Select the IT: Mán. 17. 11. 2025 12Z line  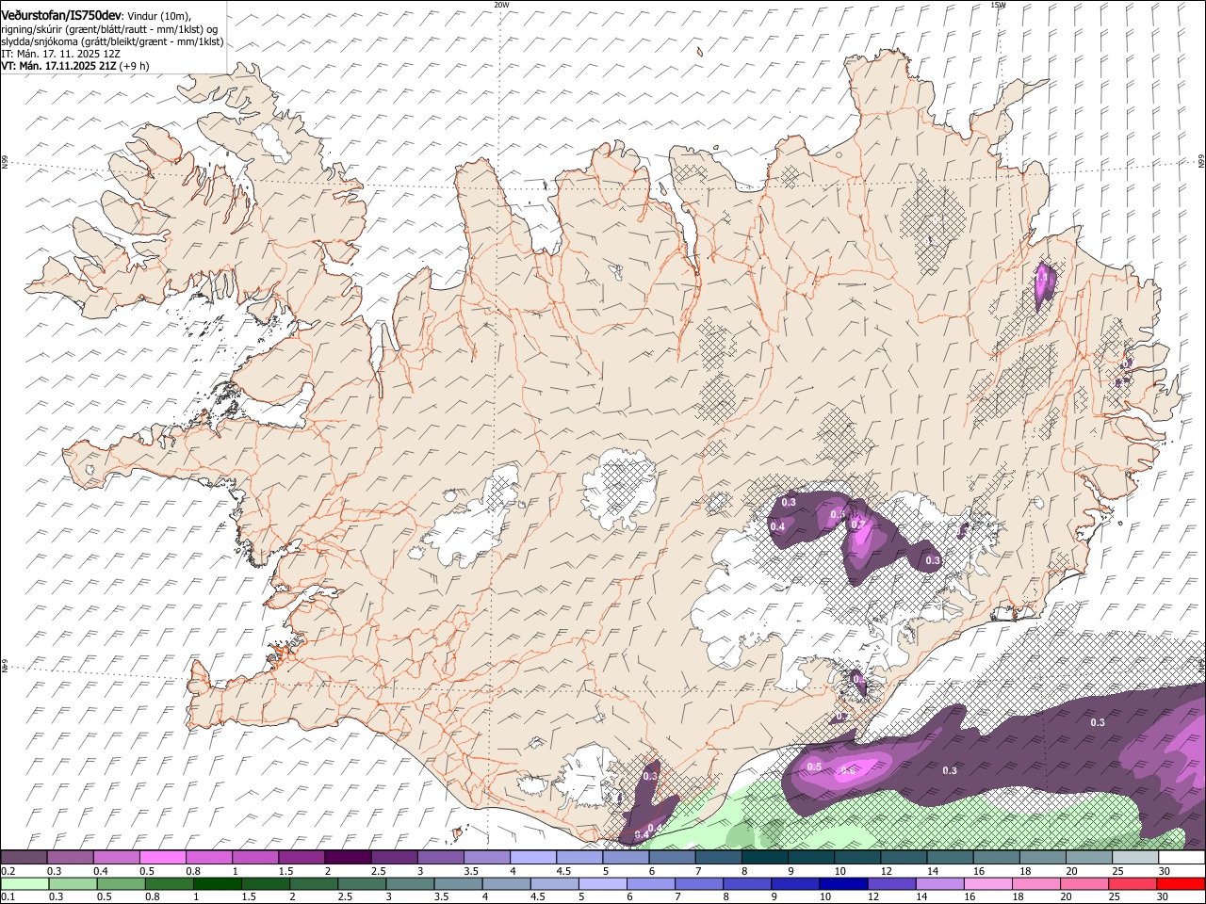(60, 54)
